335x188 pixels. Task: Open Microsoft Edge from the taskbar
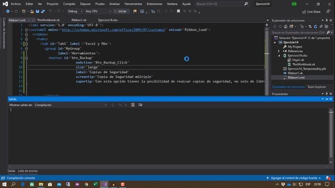point(23,184)
